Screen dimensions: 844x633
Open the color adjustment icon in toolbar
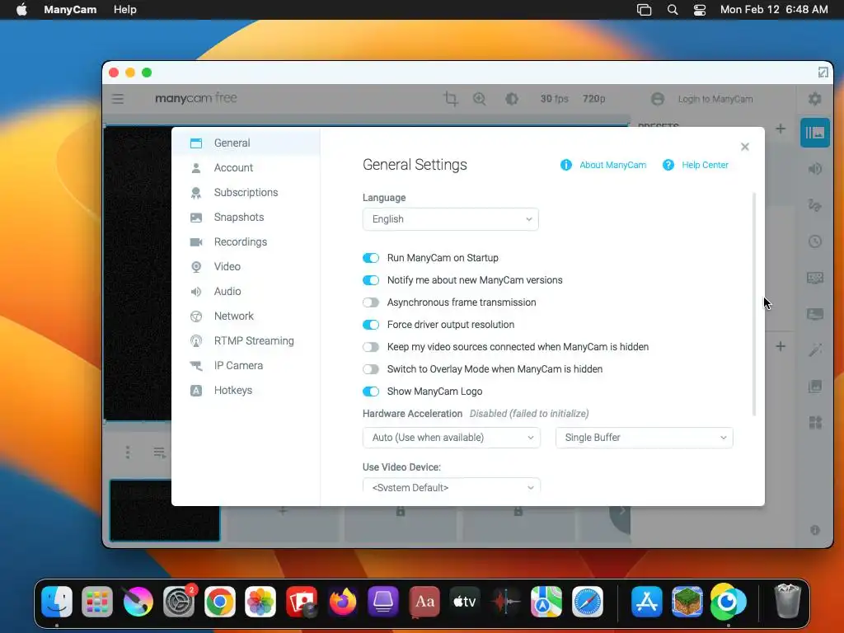tap(511, 99)
